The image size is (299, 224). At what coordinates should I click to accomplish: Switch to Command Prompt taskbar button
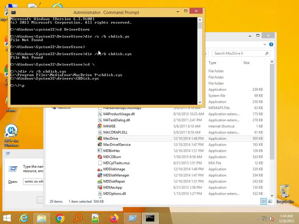pos(150,218)
